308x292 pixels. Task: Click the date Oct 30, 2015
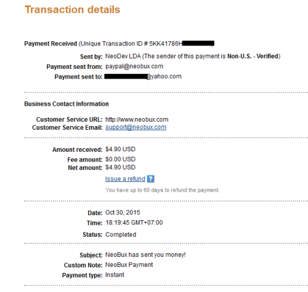(x=123, y=213)
